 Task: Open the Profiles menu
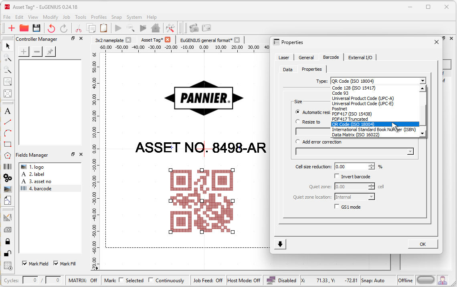tap(99, 17)
